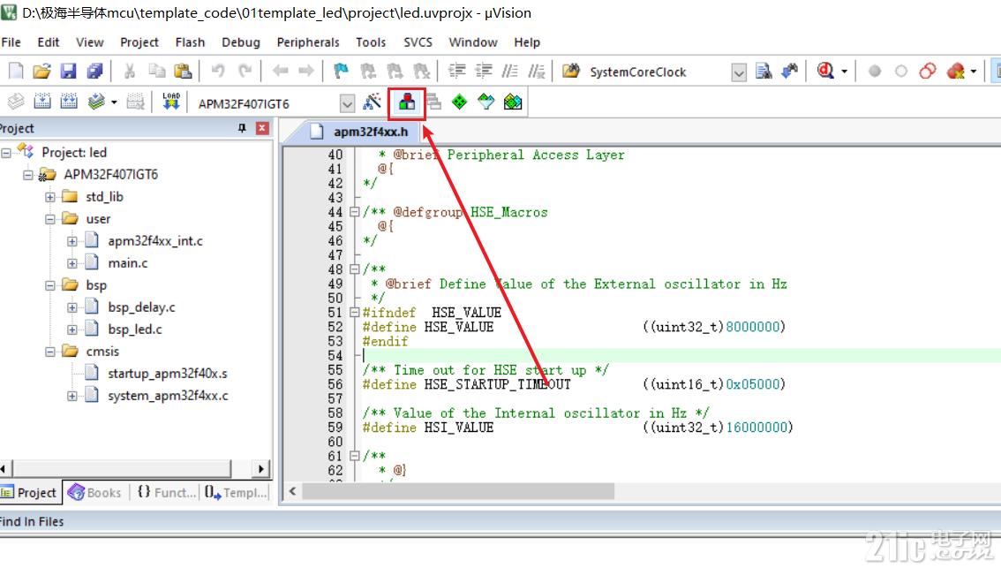
Task: Expand main.c's included files
Action: point(72,263)
